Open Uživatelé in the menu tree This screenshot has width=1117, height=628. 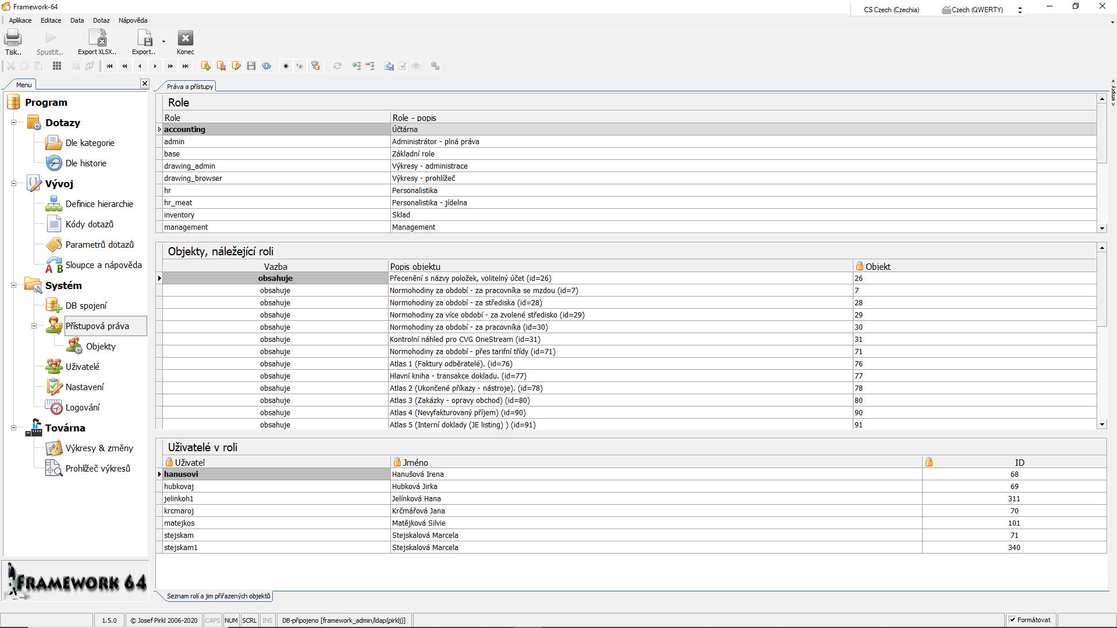83,367
